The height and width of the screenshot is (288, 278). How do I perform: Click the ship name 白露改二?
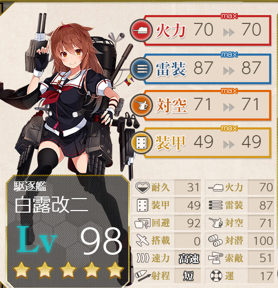[x=51, y=205]
